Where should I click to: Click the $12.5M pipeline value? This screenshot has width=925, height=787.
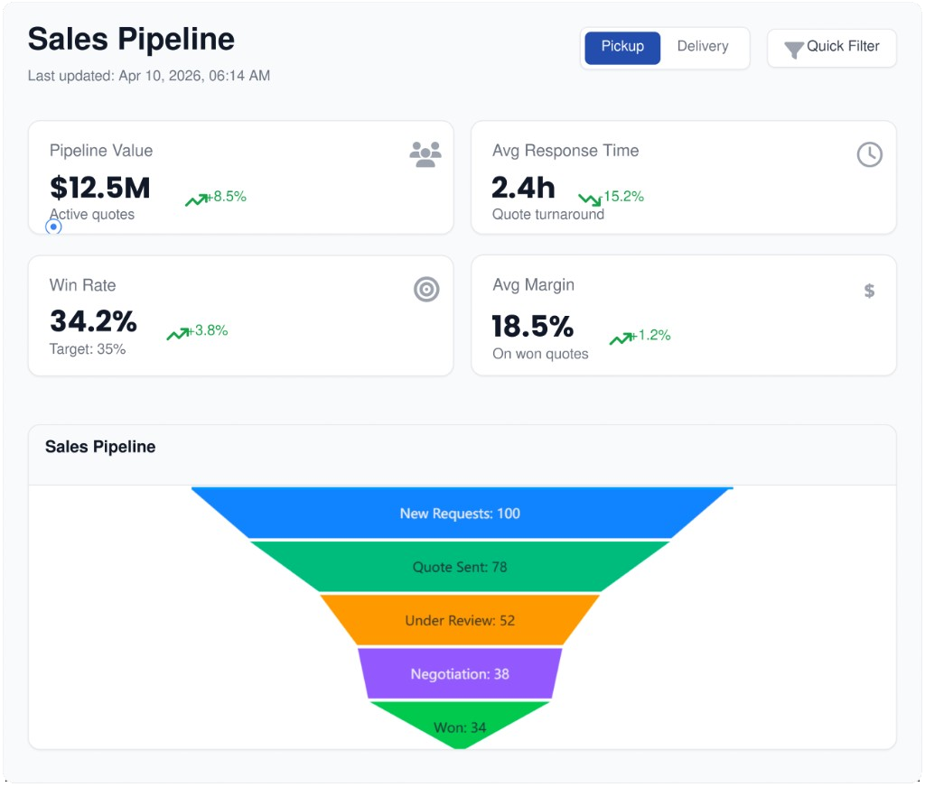[99, 188]
